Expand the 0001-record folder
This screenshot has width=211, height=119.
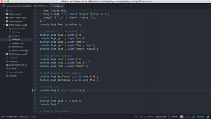[x=4, y=14]
